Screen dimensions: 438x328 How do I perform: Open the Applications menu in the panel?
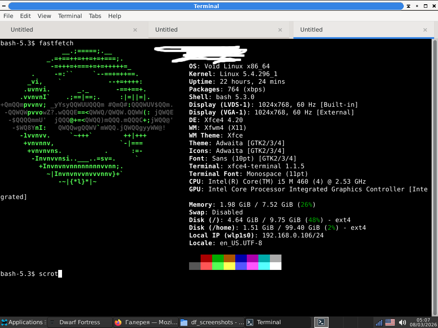pyautogui.click(x=22, y=322)
